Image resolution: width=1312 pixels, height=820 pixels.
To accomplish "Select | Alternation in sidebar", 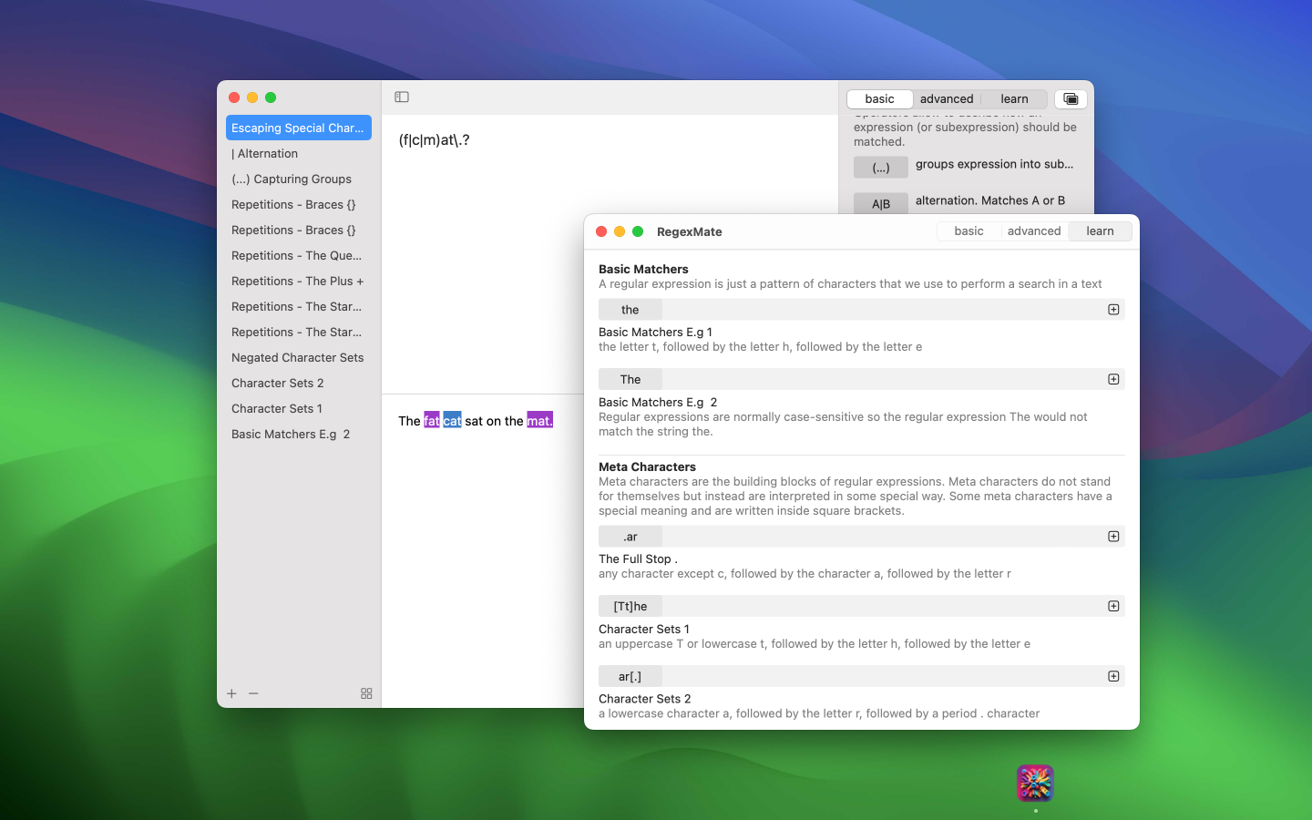I will pyautogui.click(x=299, y=153).
